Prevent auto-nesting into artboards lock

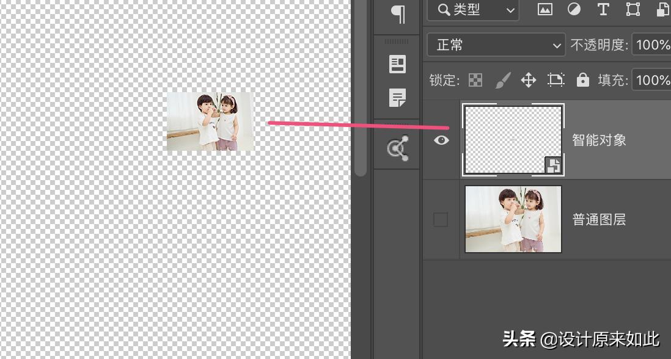[555, 80]
